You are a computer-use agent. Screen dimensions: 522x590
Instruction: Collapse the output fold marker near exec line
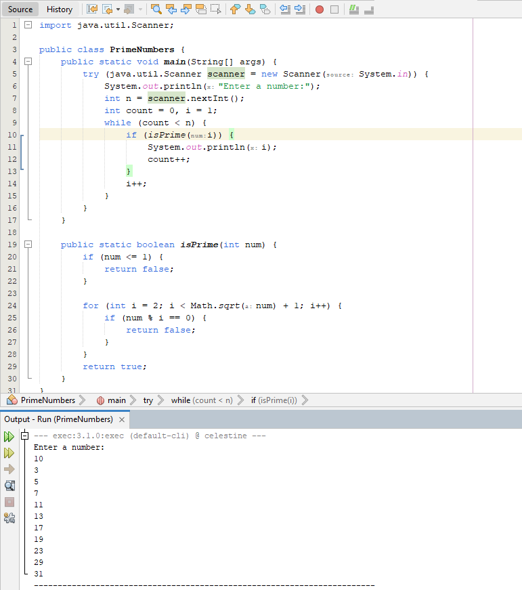tap(25, 436)
